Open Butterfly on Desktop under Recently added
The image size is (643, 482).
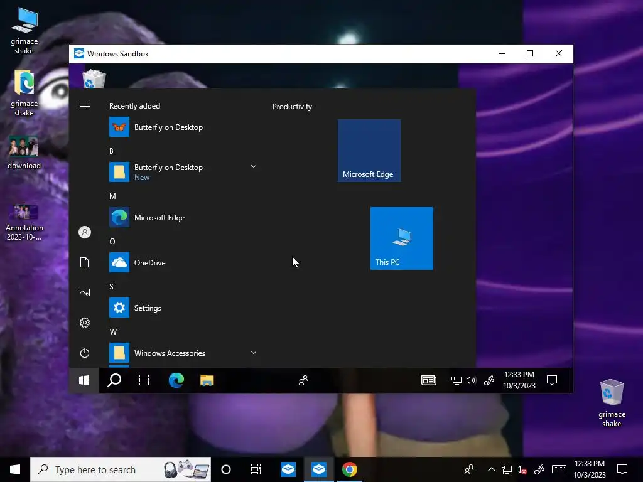183,127
